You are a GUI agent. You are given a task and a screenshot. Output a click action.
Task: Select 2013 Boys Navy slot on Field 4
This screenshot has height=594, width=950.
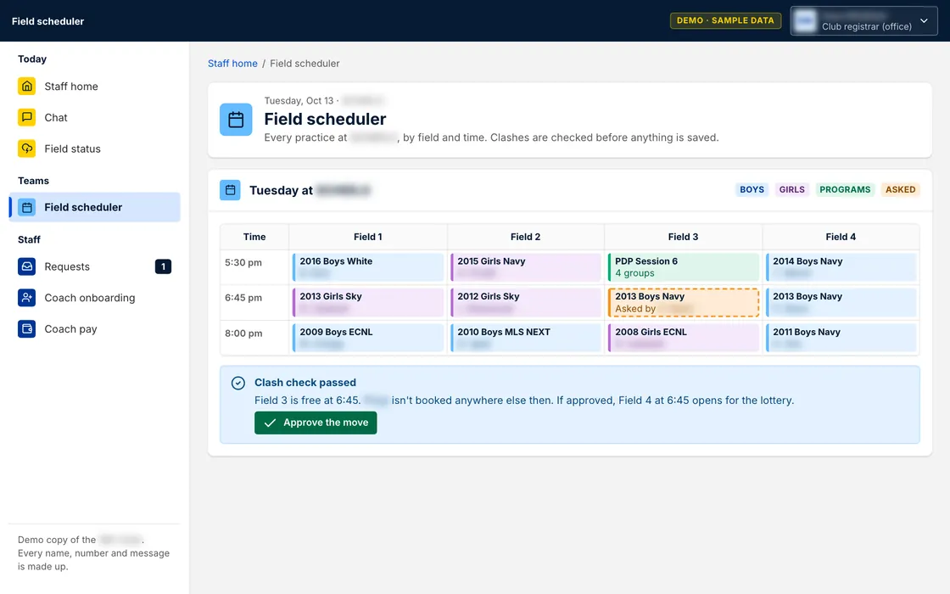[x=841, y=302]
